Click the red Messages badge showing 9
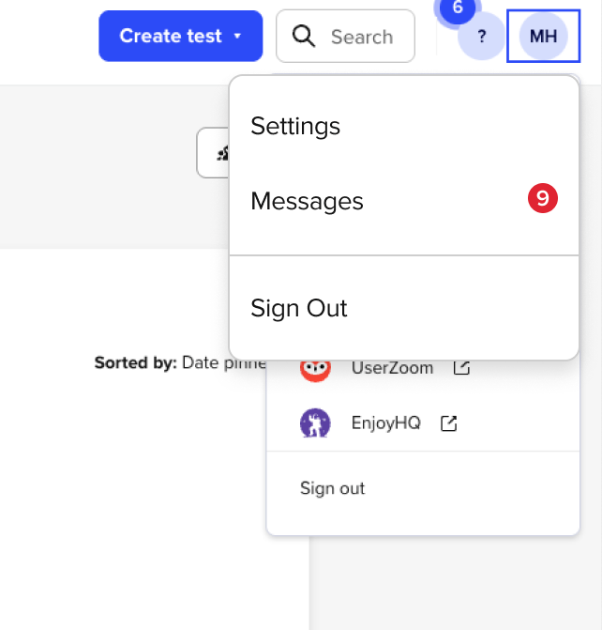The height and width of the screenshot is (630, 602). (x=543, y=198)
